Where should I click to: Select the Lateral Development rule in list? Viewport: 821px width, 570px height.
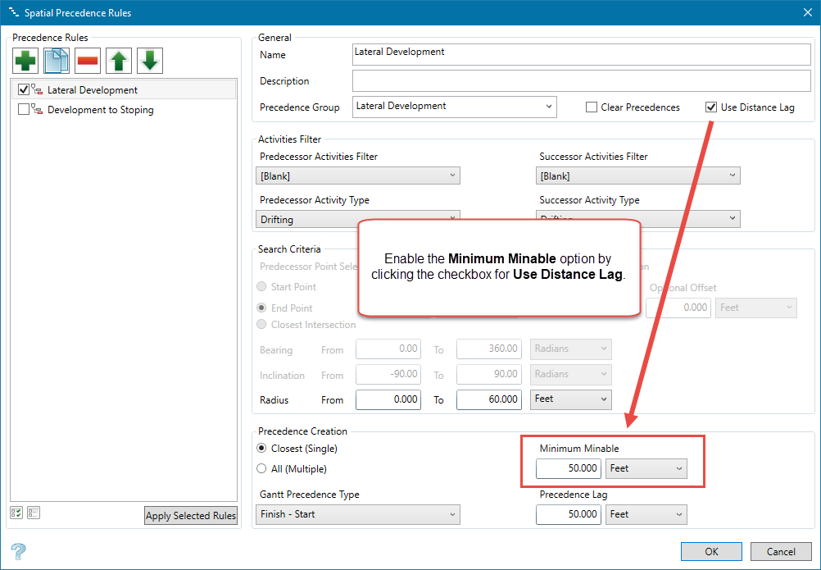click(x=92, y=90)
